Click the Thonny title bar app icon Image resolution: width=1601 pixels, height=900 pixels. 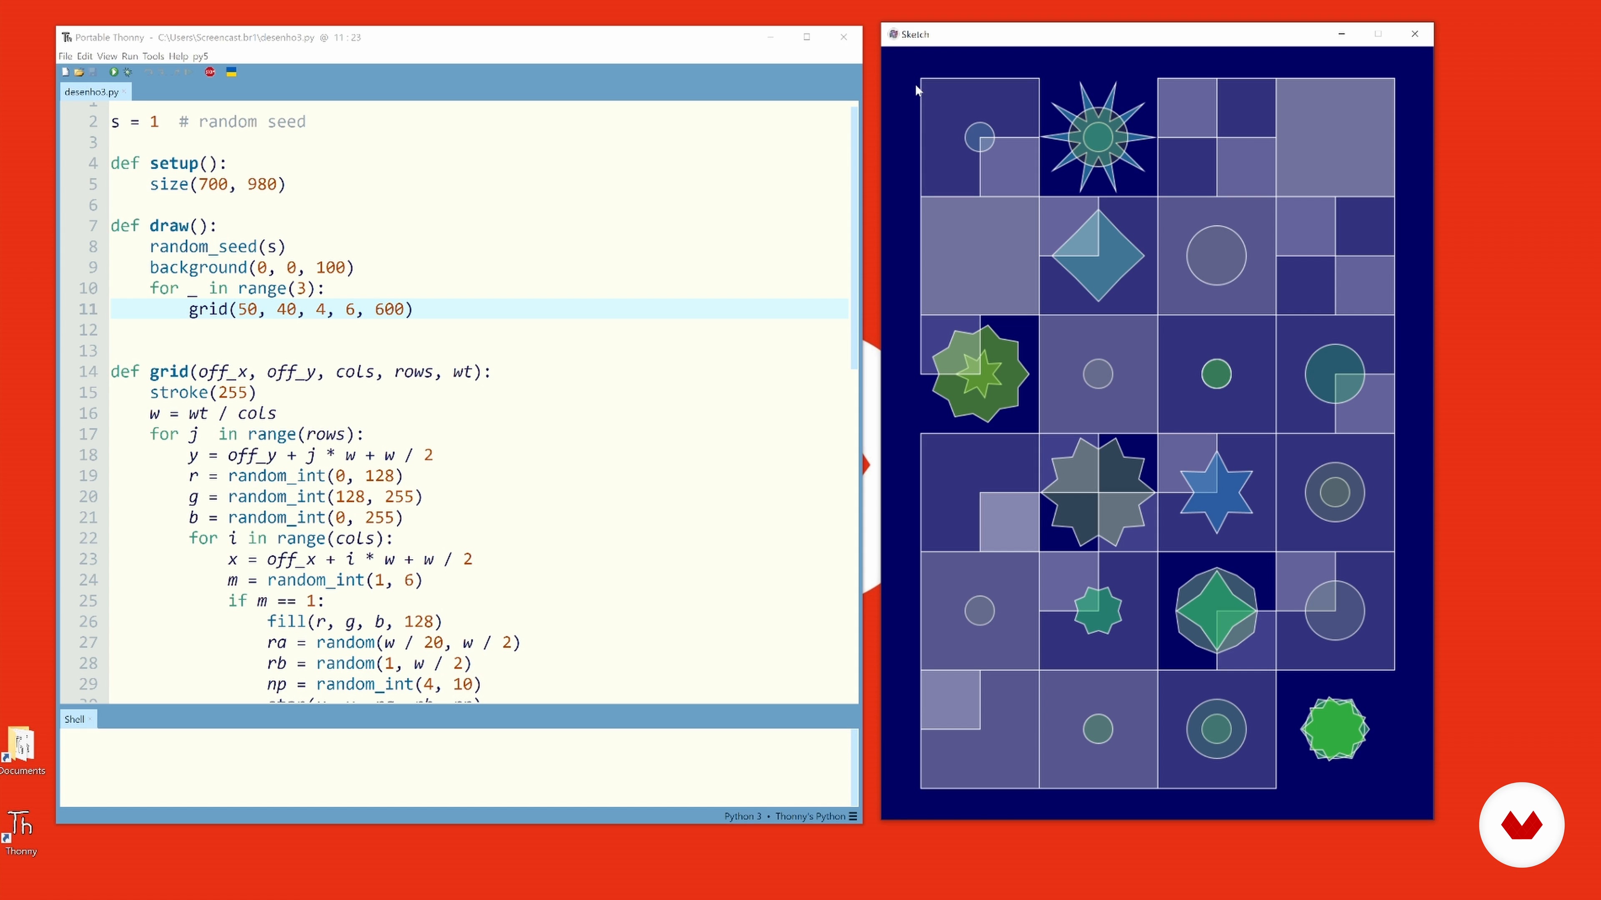[x=67, y=37]
